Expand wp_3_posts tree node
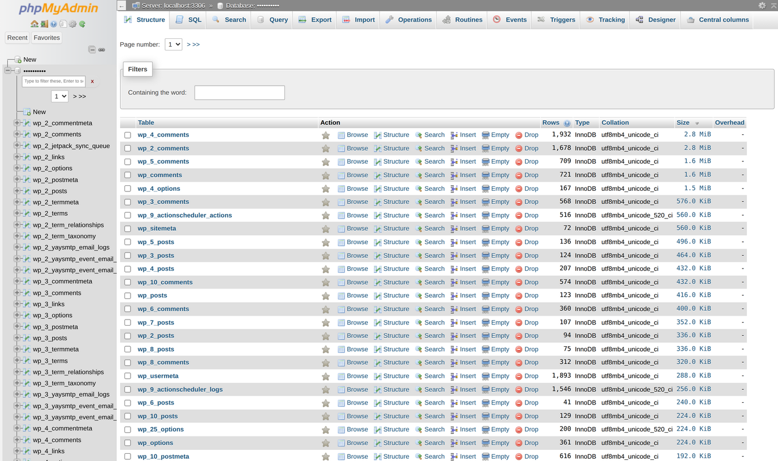 click(x=17, y=338)
